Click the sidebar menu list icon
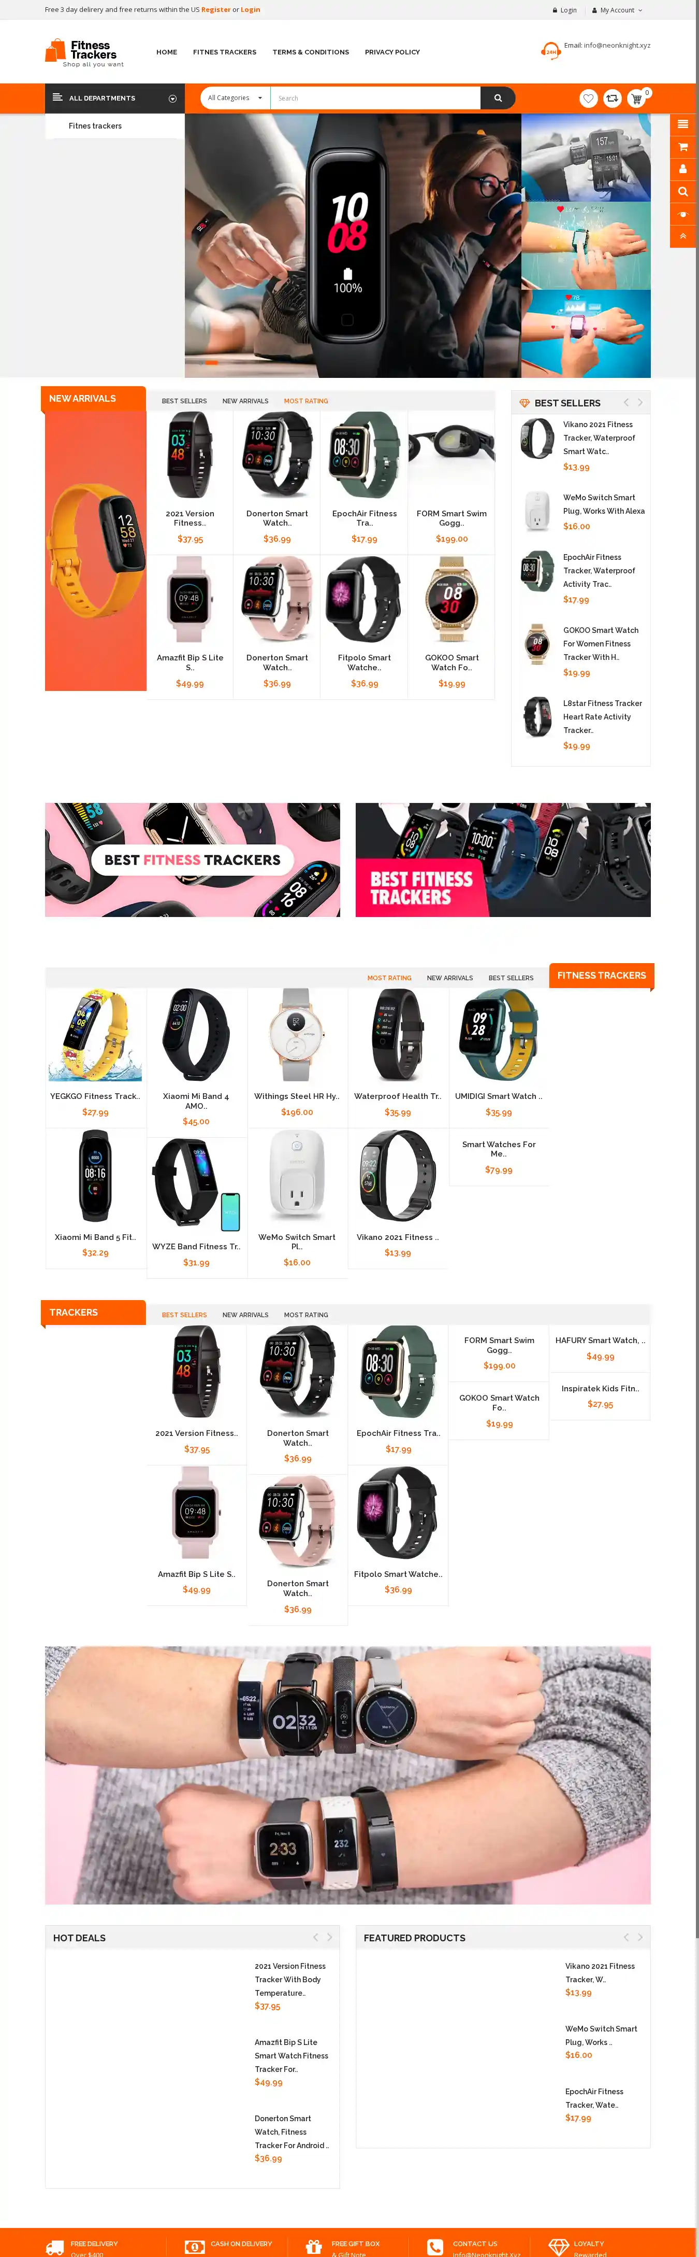 pyautogui.click(x=683, y=124)
